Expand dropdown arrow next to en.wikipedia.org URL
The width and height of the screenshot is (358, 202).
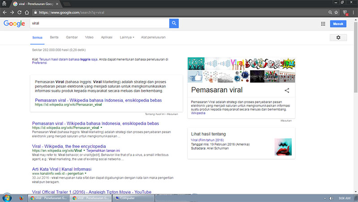pyautogui.click(x=84, y=151)
